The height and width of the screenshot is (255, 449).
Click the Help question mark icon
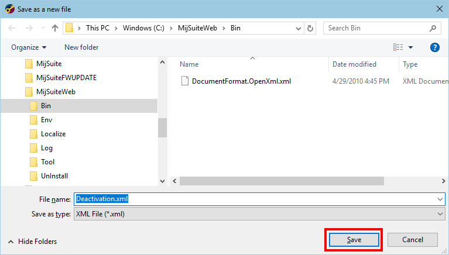[x=434, y=47]
